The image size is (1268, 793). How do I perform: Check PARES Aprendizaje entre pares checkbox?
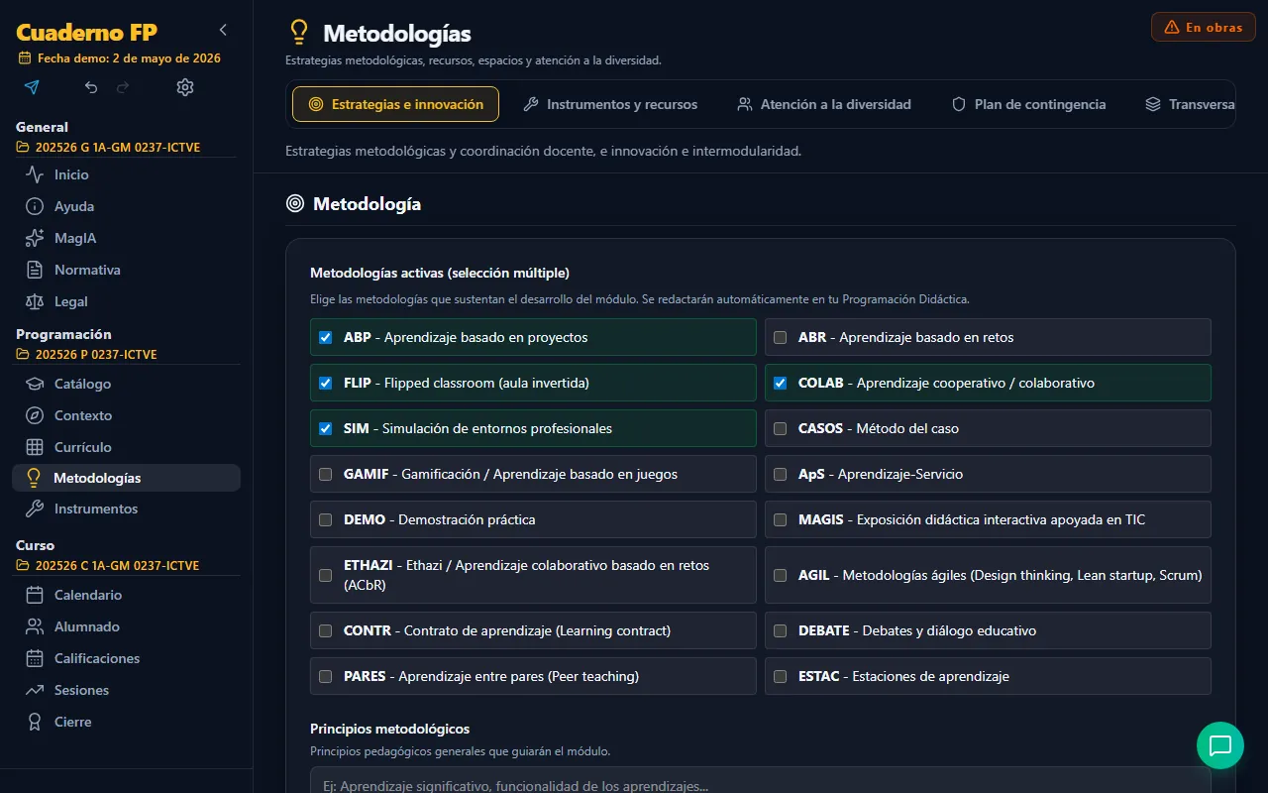(325, 676)
